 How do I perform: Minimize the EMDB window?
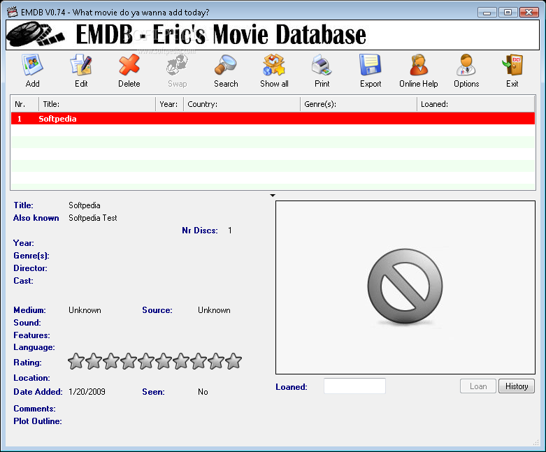click(487, 13)
